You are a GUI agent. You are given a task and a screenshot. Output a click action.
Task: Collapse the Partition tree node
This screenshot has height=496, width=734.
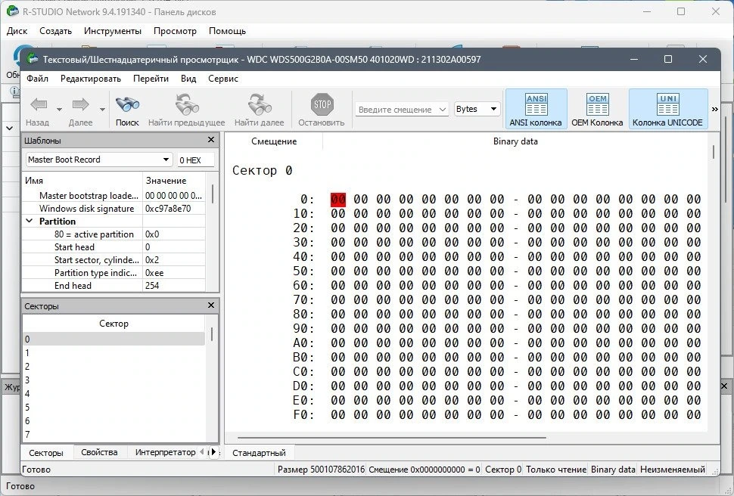point(29,221)
